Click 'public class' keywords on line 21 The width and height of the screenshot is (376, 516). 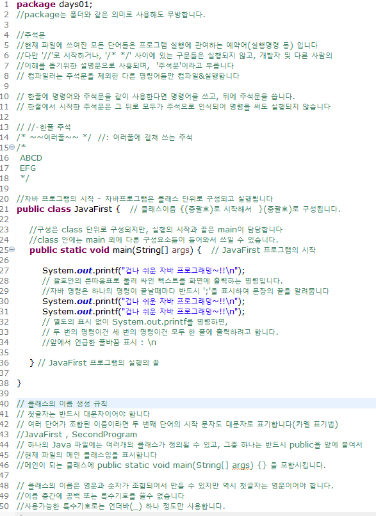pyautogui.click(x=44, y=209)
